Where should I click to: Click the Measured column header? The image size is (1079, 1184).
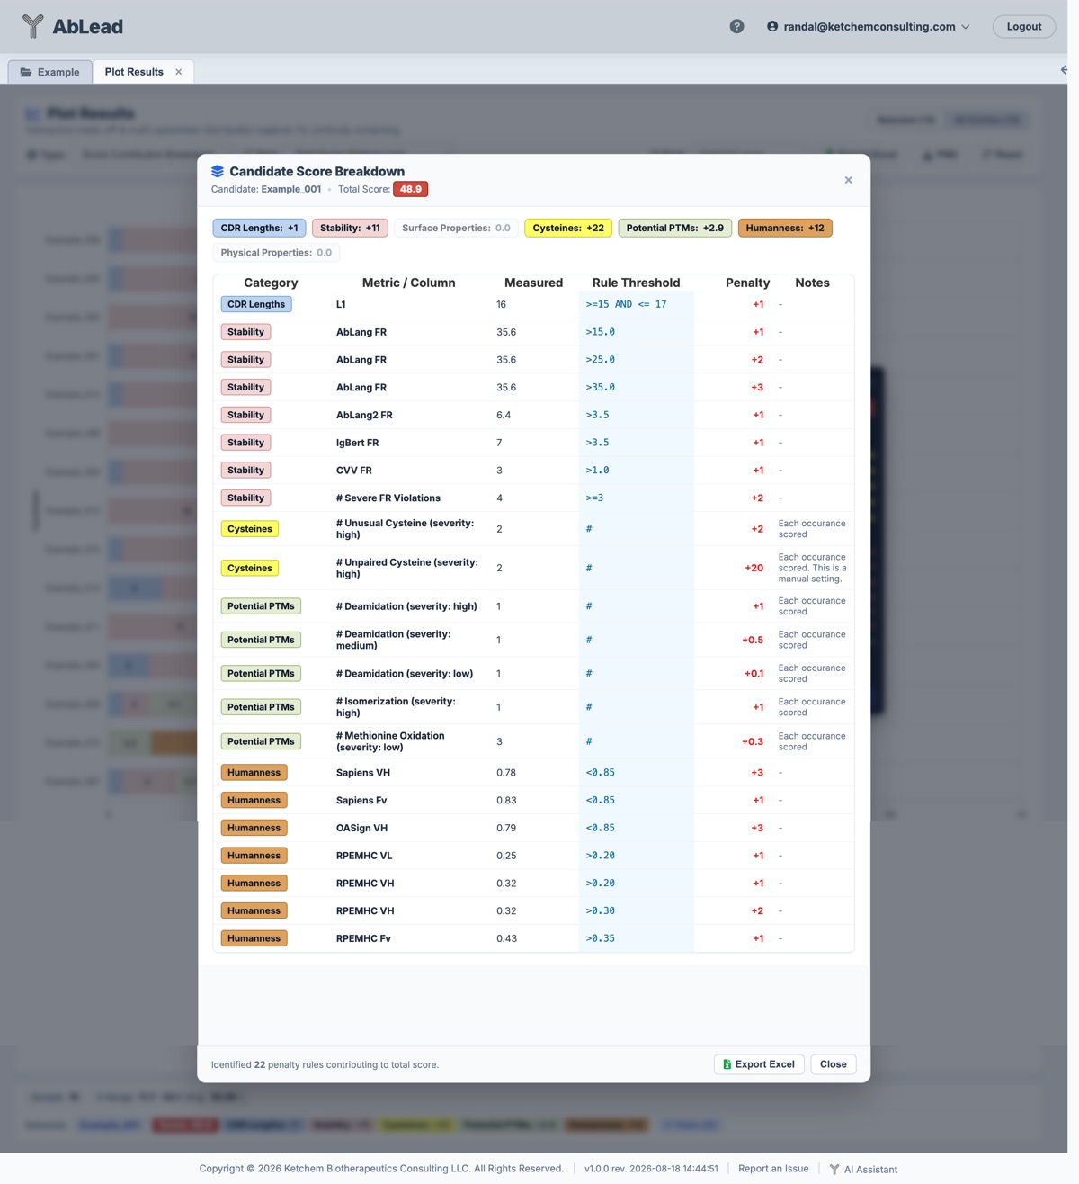[x=533, y=283]
